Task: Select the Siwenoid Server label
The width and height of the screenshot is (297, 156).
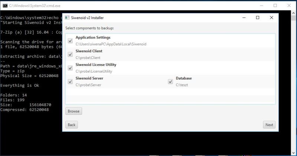Action: tap(89, 78)
